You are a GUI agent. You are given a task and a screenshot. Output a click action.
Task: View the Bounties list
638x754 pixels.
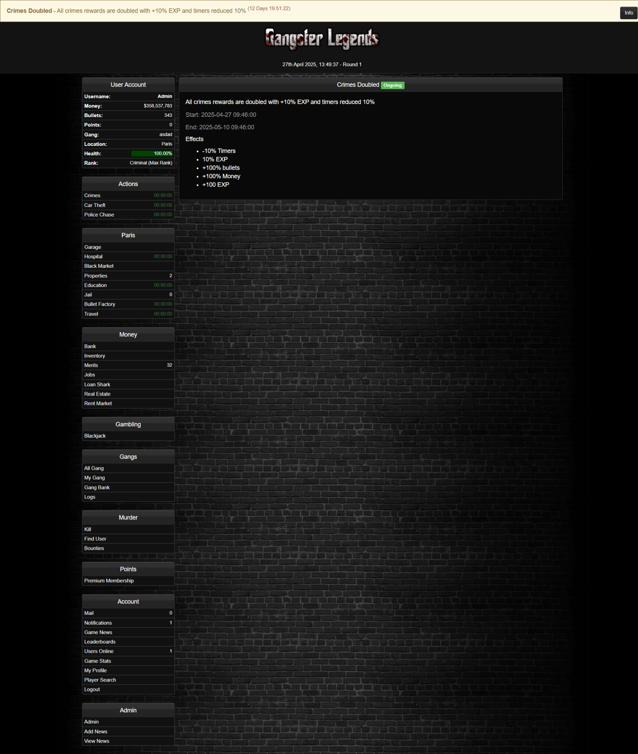94,548
